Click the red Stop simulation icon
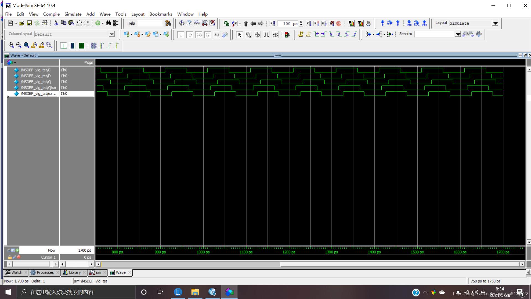The width and height of the screenshot is (531, 299). (x=339, y=24)
